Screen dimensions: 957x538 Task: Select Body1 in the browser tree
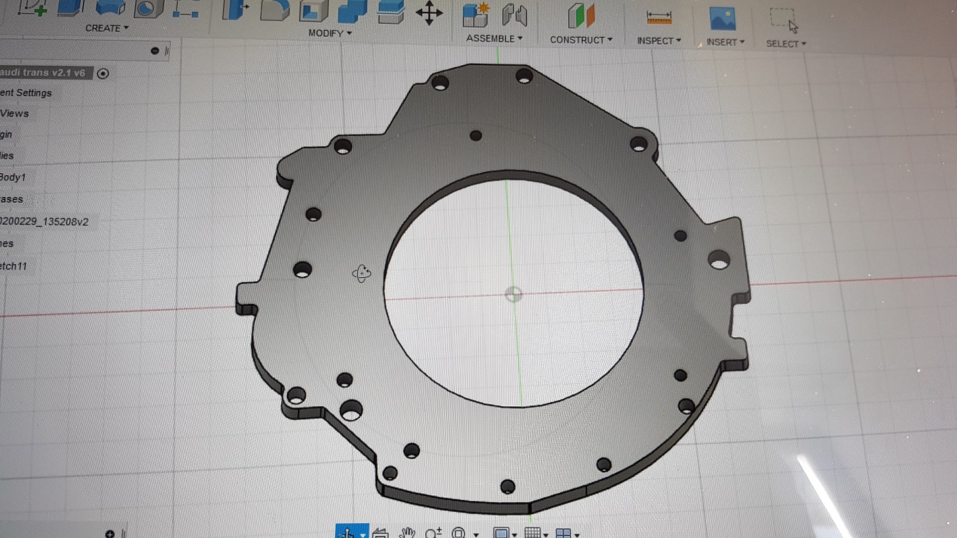click(x=13, y=177)
